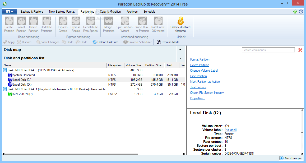
Task: Click the Hard Disk 0 icon
Action: pyautogui.click(x=5, y=70)
